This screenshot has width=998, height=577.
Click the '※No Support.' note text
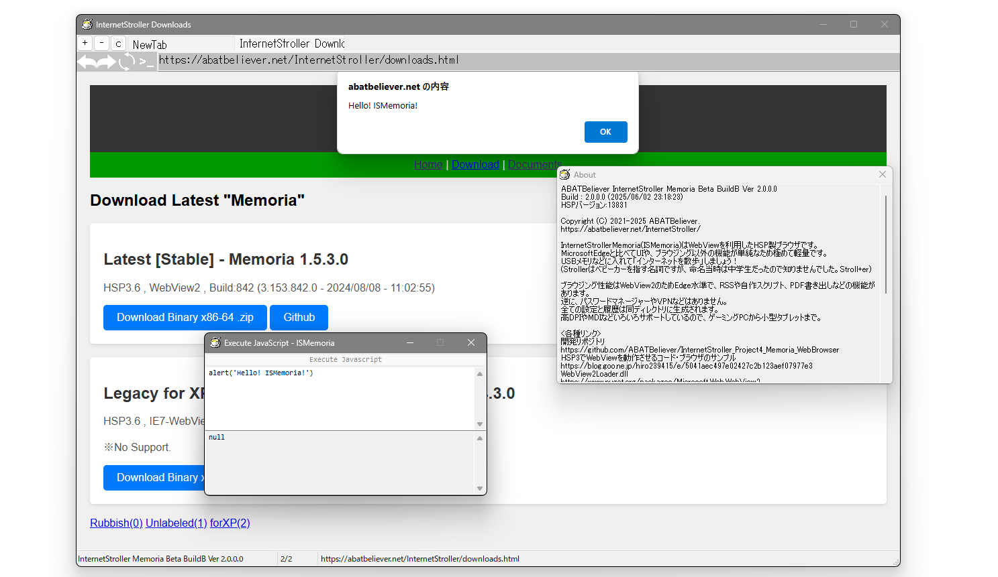[x=138, y=447]
